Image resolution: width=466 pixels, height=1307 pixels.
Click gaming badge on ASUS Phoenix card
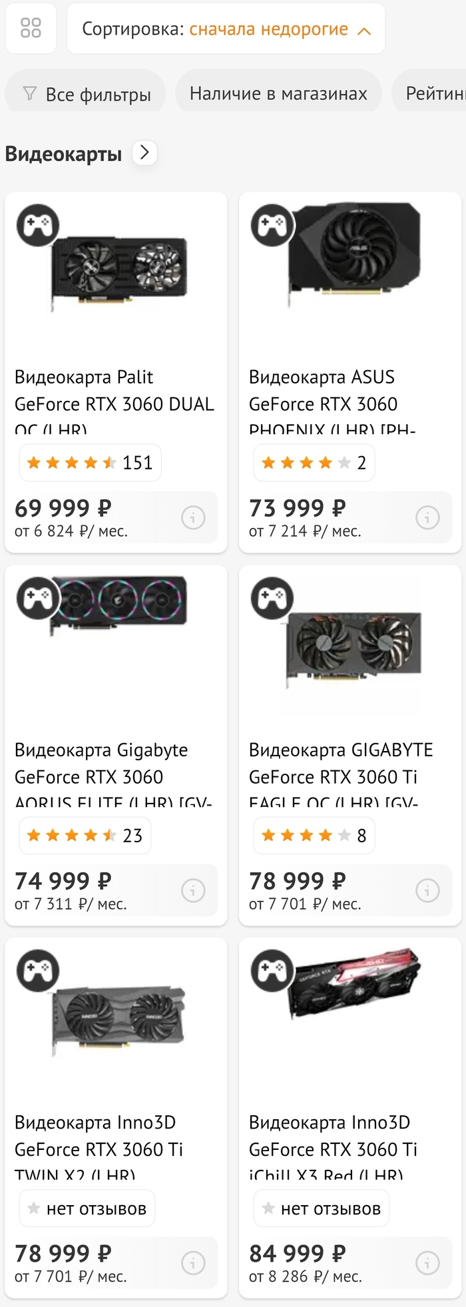[272, 225]
